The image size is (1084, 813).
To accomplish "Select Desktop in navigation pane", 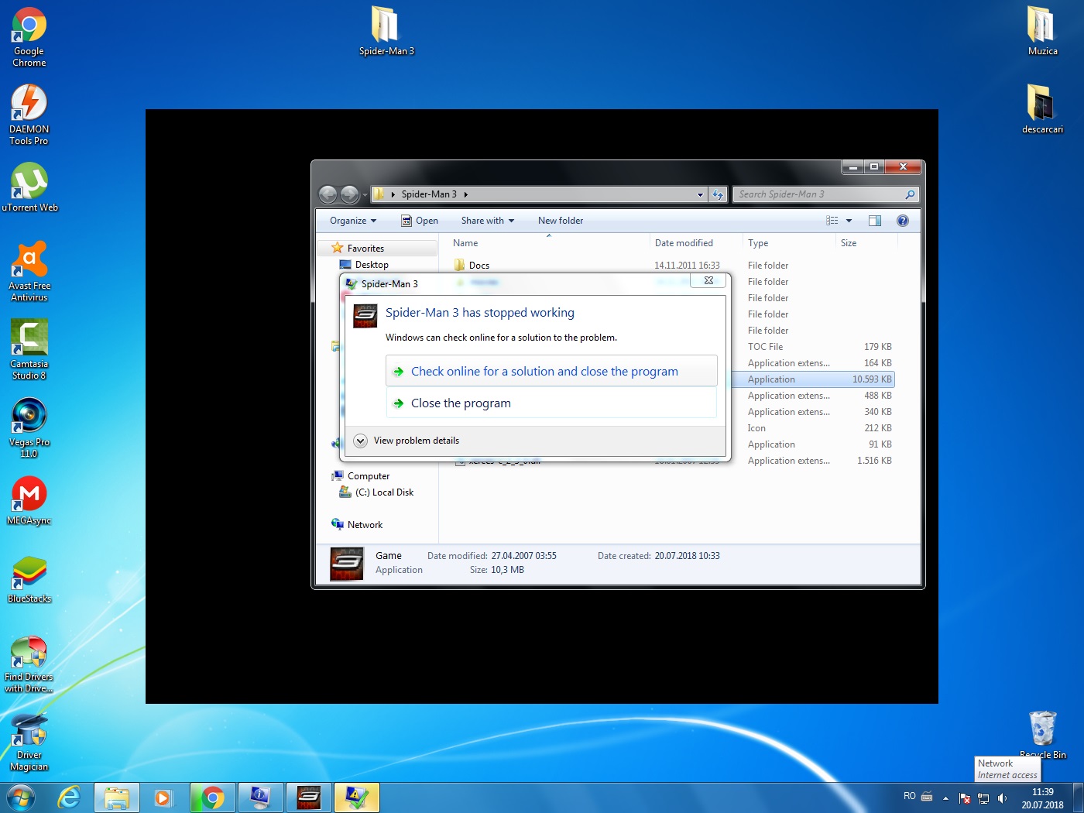I will pos(372,265).
